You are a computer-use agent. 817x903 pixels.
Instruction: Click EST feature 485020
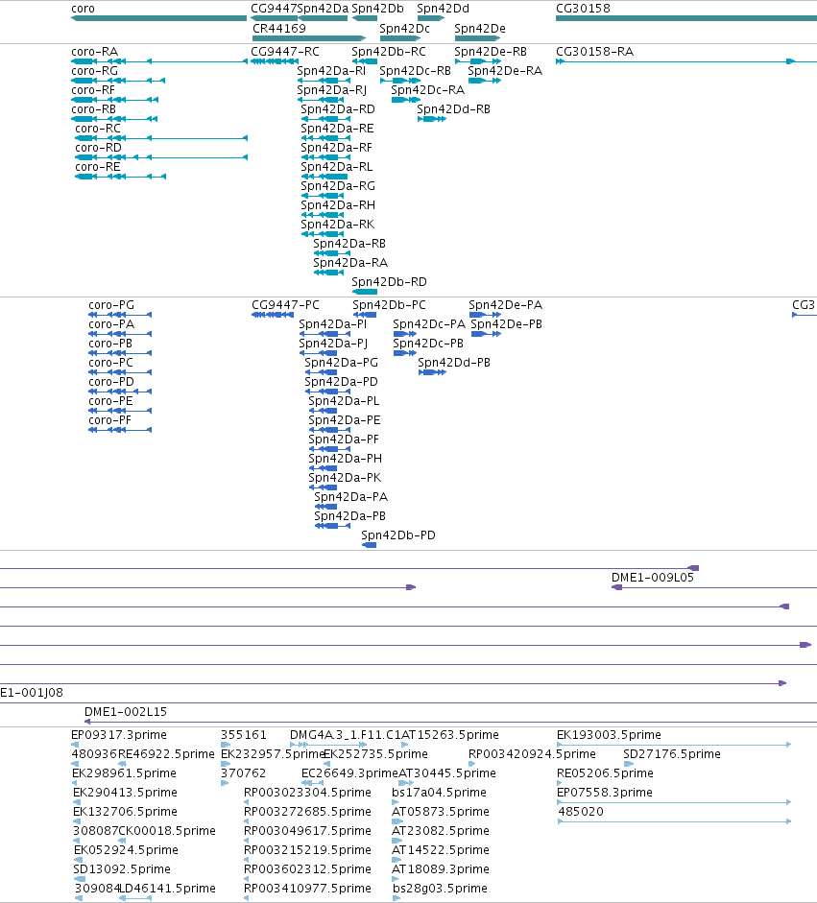point(674,821)
